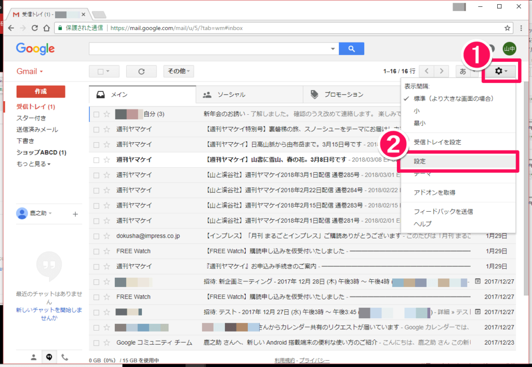The image size is (532, 367).
Task: Select アドオンを取得 menu item
Action: click(458, 193)
